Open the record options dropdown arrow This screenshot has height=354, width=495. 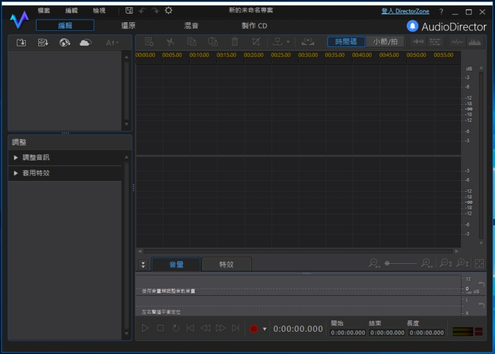point(265,329)
